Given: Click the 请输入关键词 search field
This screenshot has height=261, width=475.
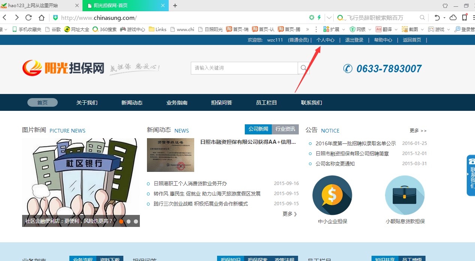Looking at the screenshot, I should coord(244,68).
